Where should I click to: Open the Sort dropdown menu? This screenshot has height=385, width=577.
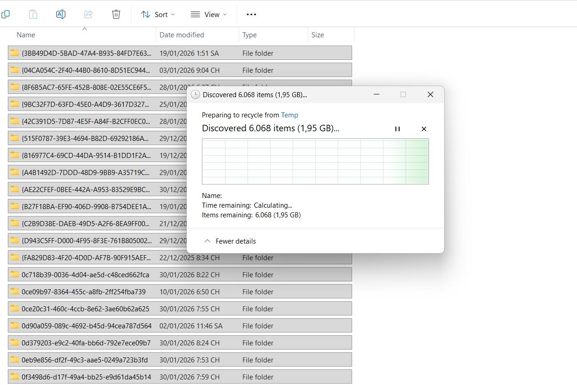coord(158,14)
